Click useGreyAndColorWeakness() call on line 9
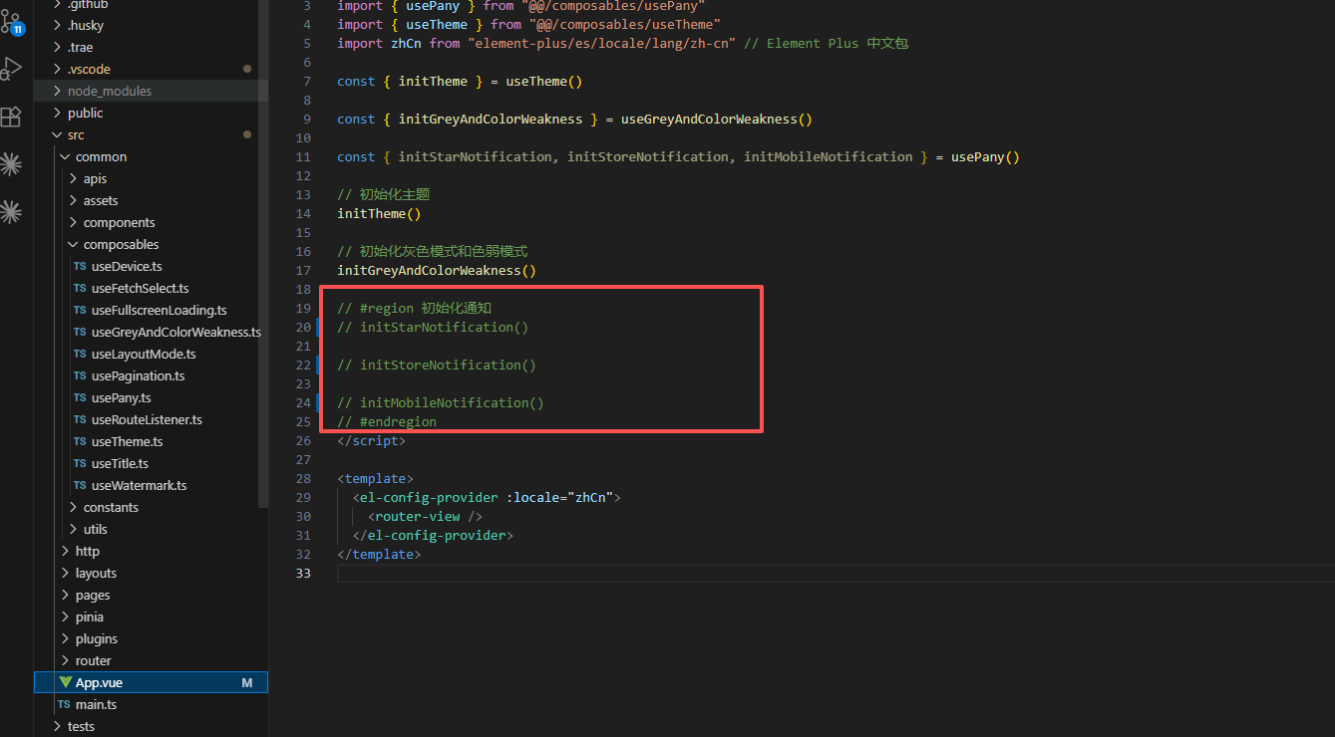Screen dimensions: 1335x737 (717, 119)
